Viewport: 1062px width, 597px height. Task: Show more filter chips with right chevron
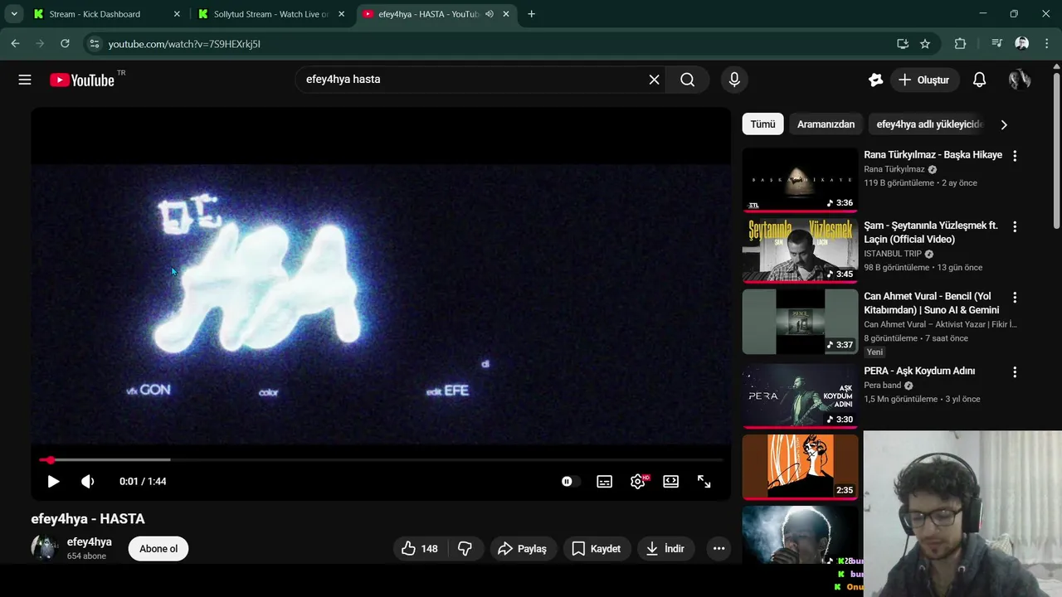(1004, 124)
